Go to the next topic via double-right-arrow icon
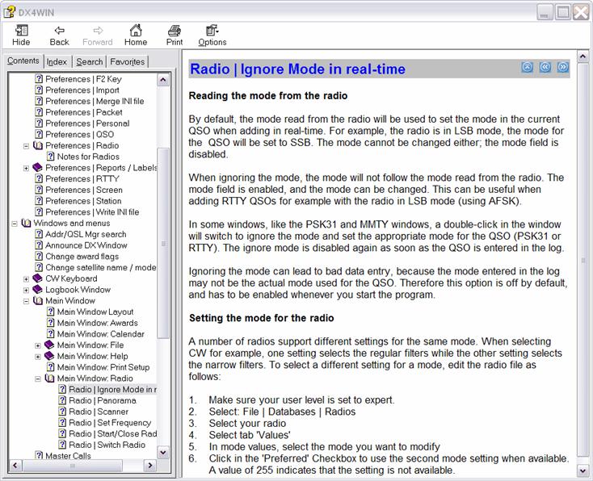 pos(563,67)
